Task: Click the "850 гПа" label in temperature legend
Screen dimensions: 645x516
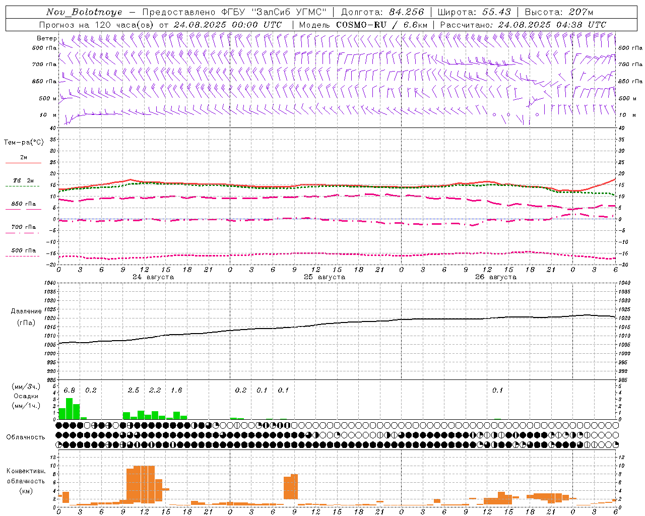Action: (x=23, y=204)
